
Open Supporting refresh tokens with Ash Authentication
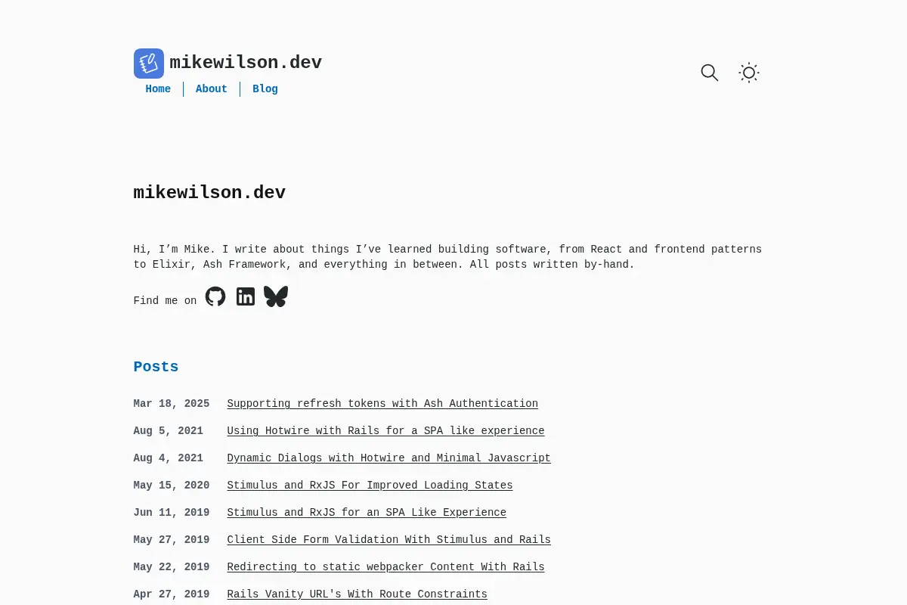(382, 404)
